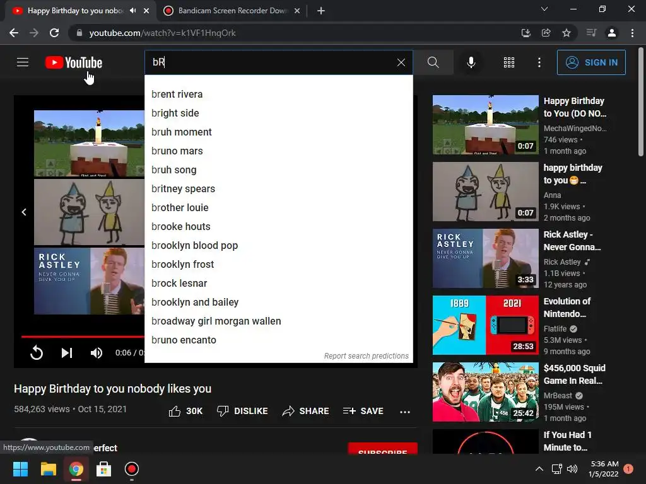Open Happy Birthday to You (DO NO... thumbnail
Viewport: 646px width, 484px height.
point(485,125)
